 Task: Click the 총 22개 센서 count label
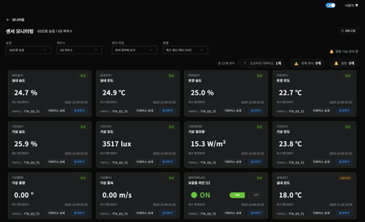click(x=226, y=63)
